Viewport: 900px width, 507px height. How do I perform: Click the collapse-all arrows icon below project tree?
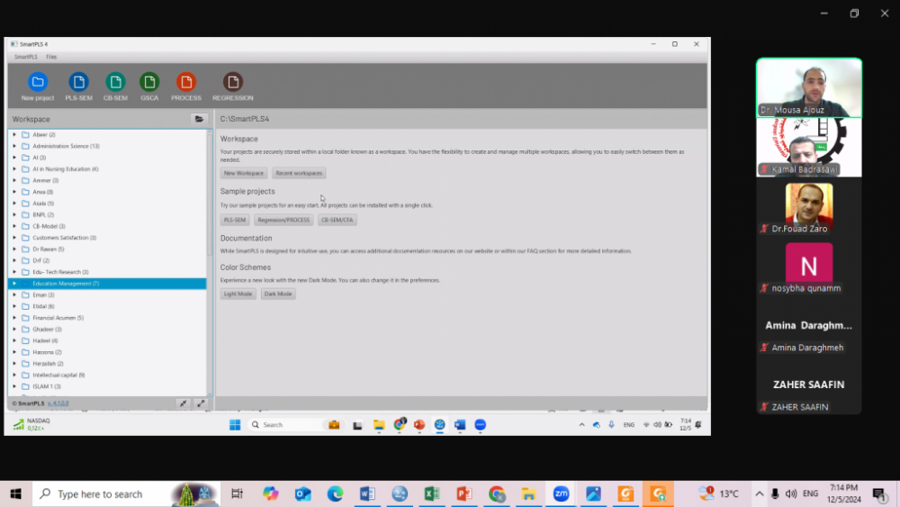(183, 403)
